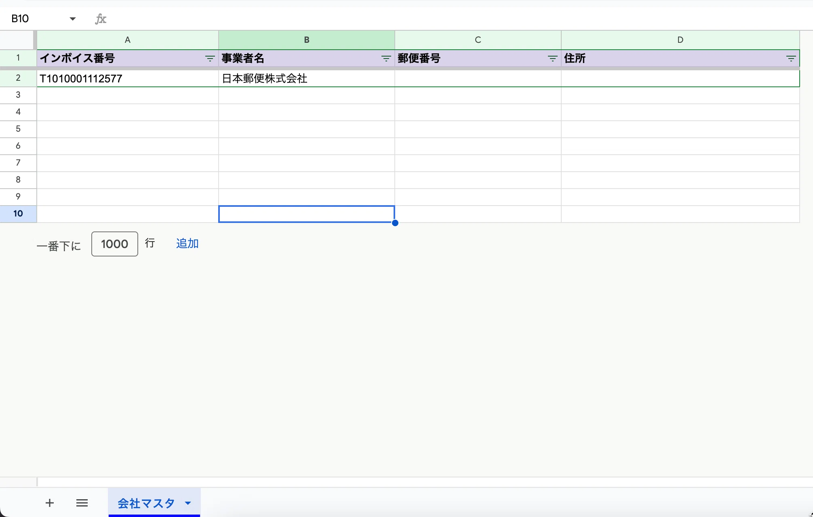This screenshot has height=517, width=813.
Task: Select the 郵便番号 header cell
Action: click(x=478, y=58)
